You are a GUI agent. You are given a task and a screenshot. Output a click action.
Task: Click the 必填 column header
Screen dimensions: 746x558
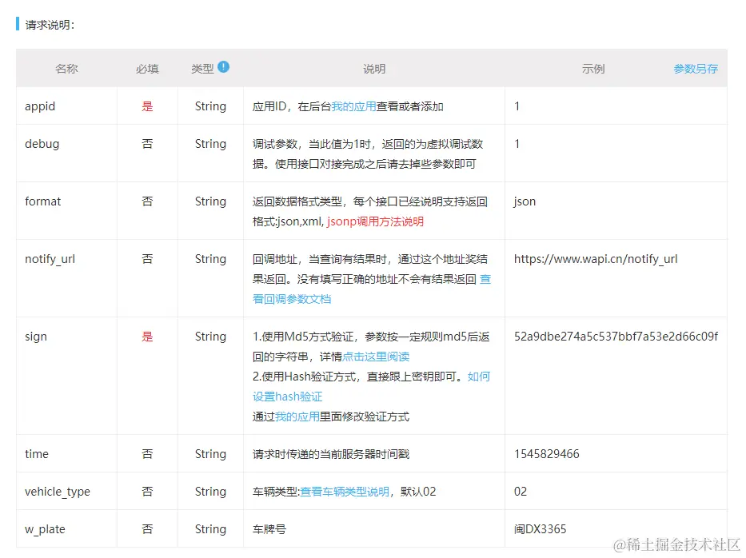(x=146, y=68)
